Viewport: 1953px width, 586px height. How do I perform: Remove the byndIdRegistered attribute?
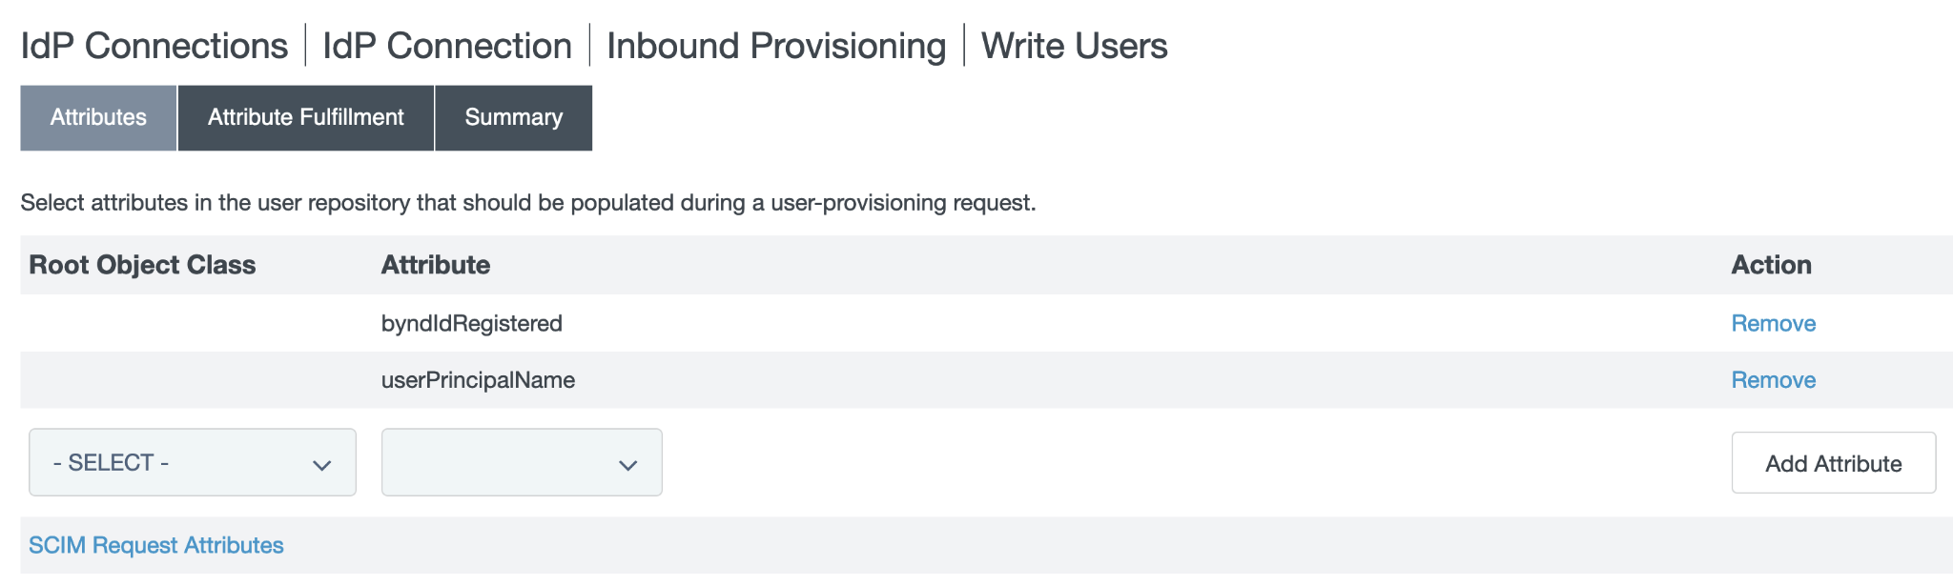click(1773, 324)
